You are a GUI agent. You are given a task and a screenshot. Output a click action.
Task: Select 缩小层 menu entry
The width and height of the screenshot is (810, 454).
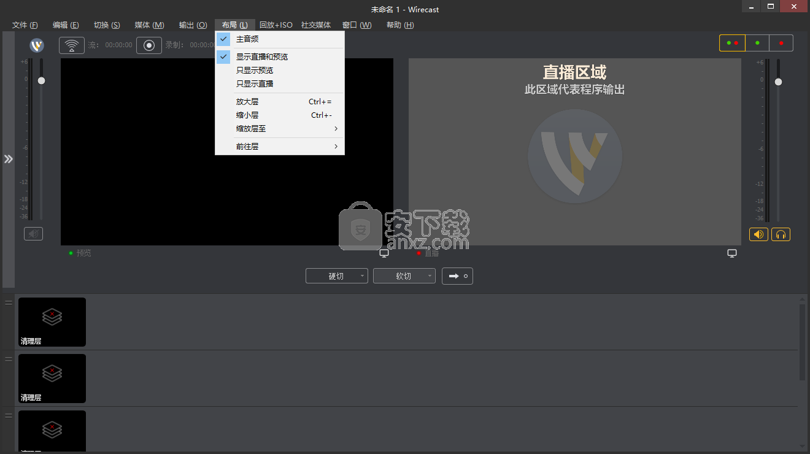[280, 115]
